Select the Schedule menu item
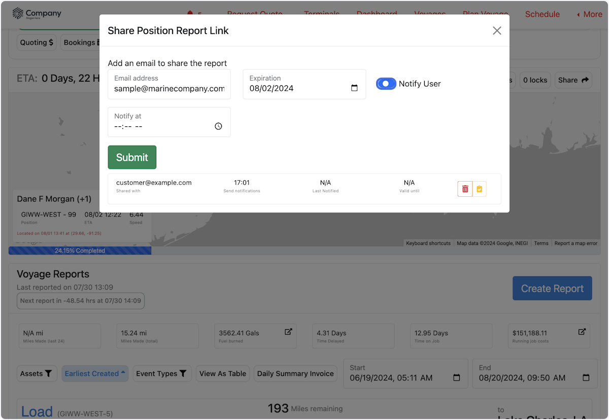Screen dimensions: 609x420 click(542, 14)
